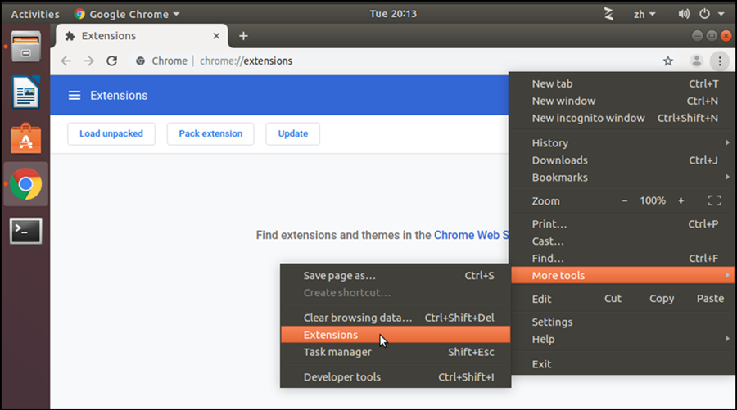Image resolution: width=737 pixels, height=410 pixels.
Task: Open the user profile avatar icon
Action: click(x=696, y=61)
